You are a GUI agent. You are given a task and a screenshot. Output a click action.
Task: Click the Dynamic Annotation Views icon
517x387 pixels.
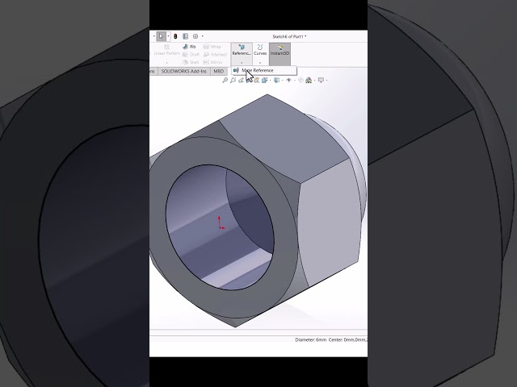(257, 80)
